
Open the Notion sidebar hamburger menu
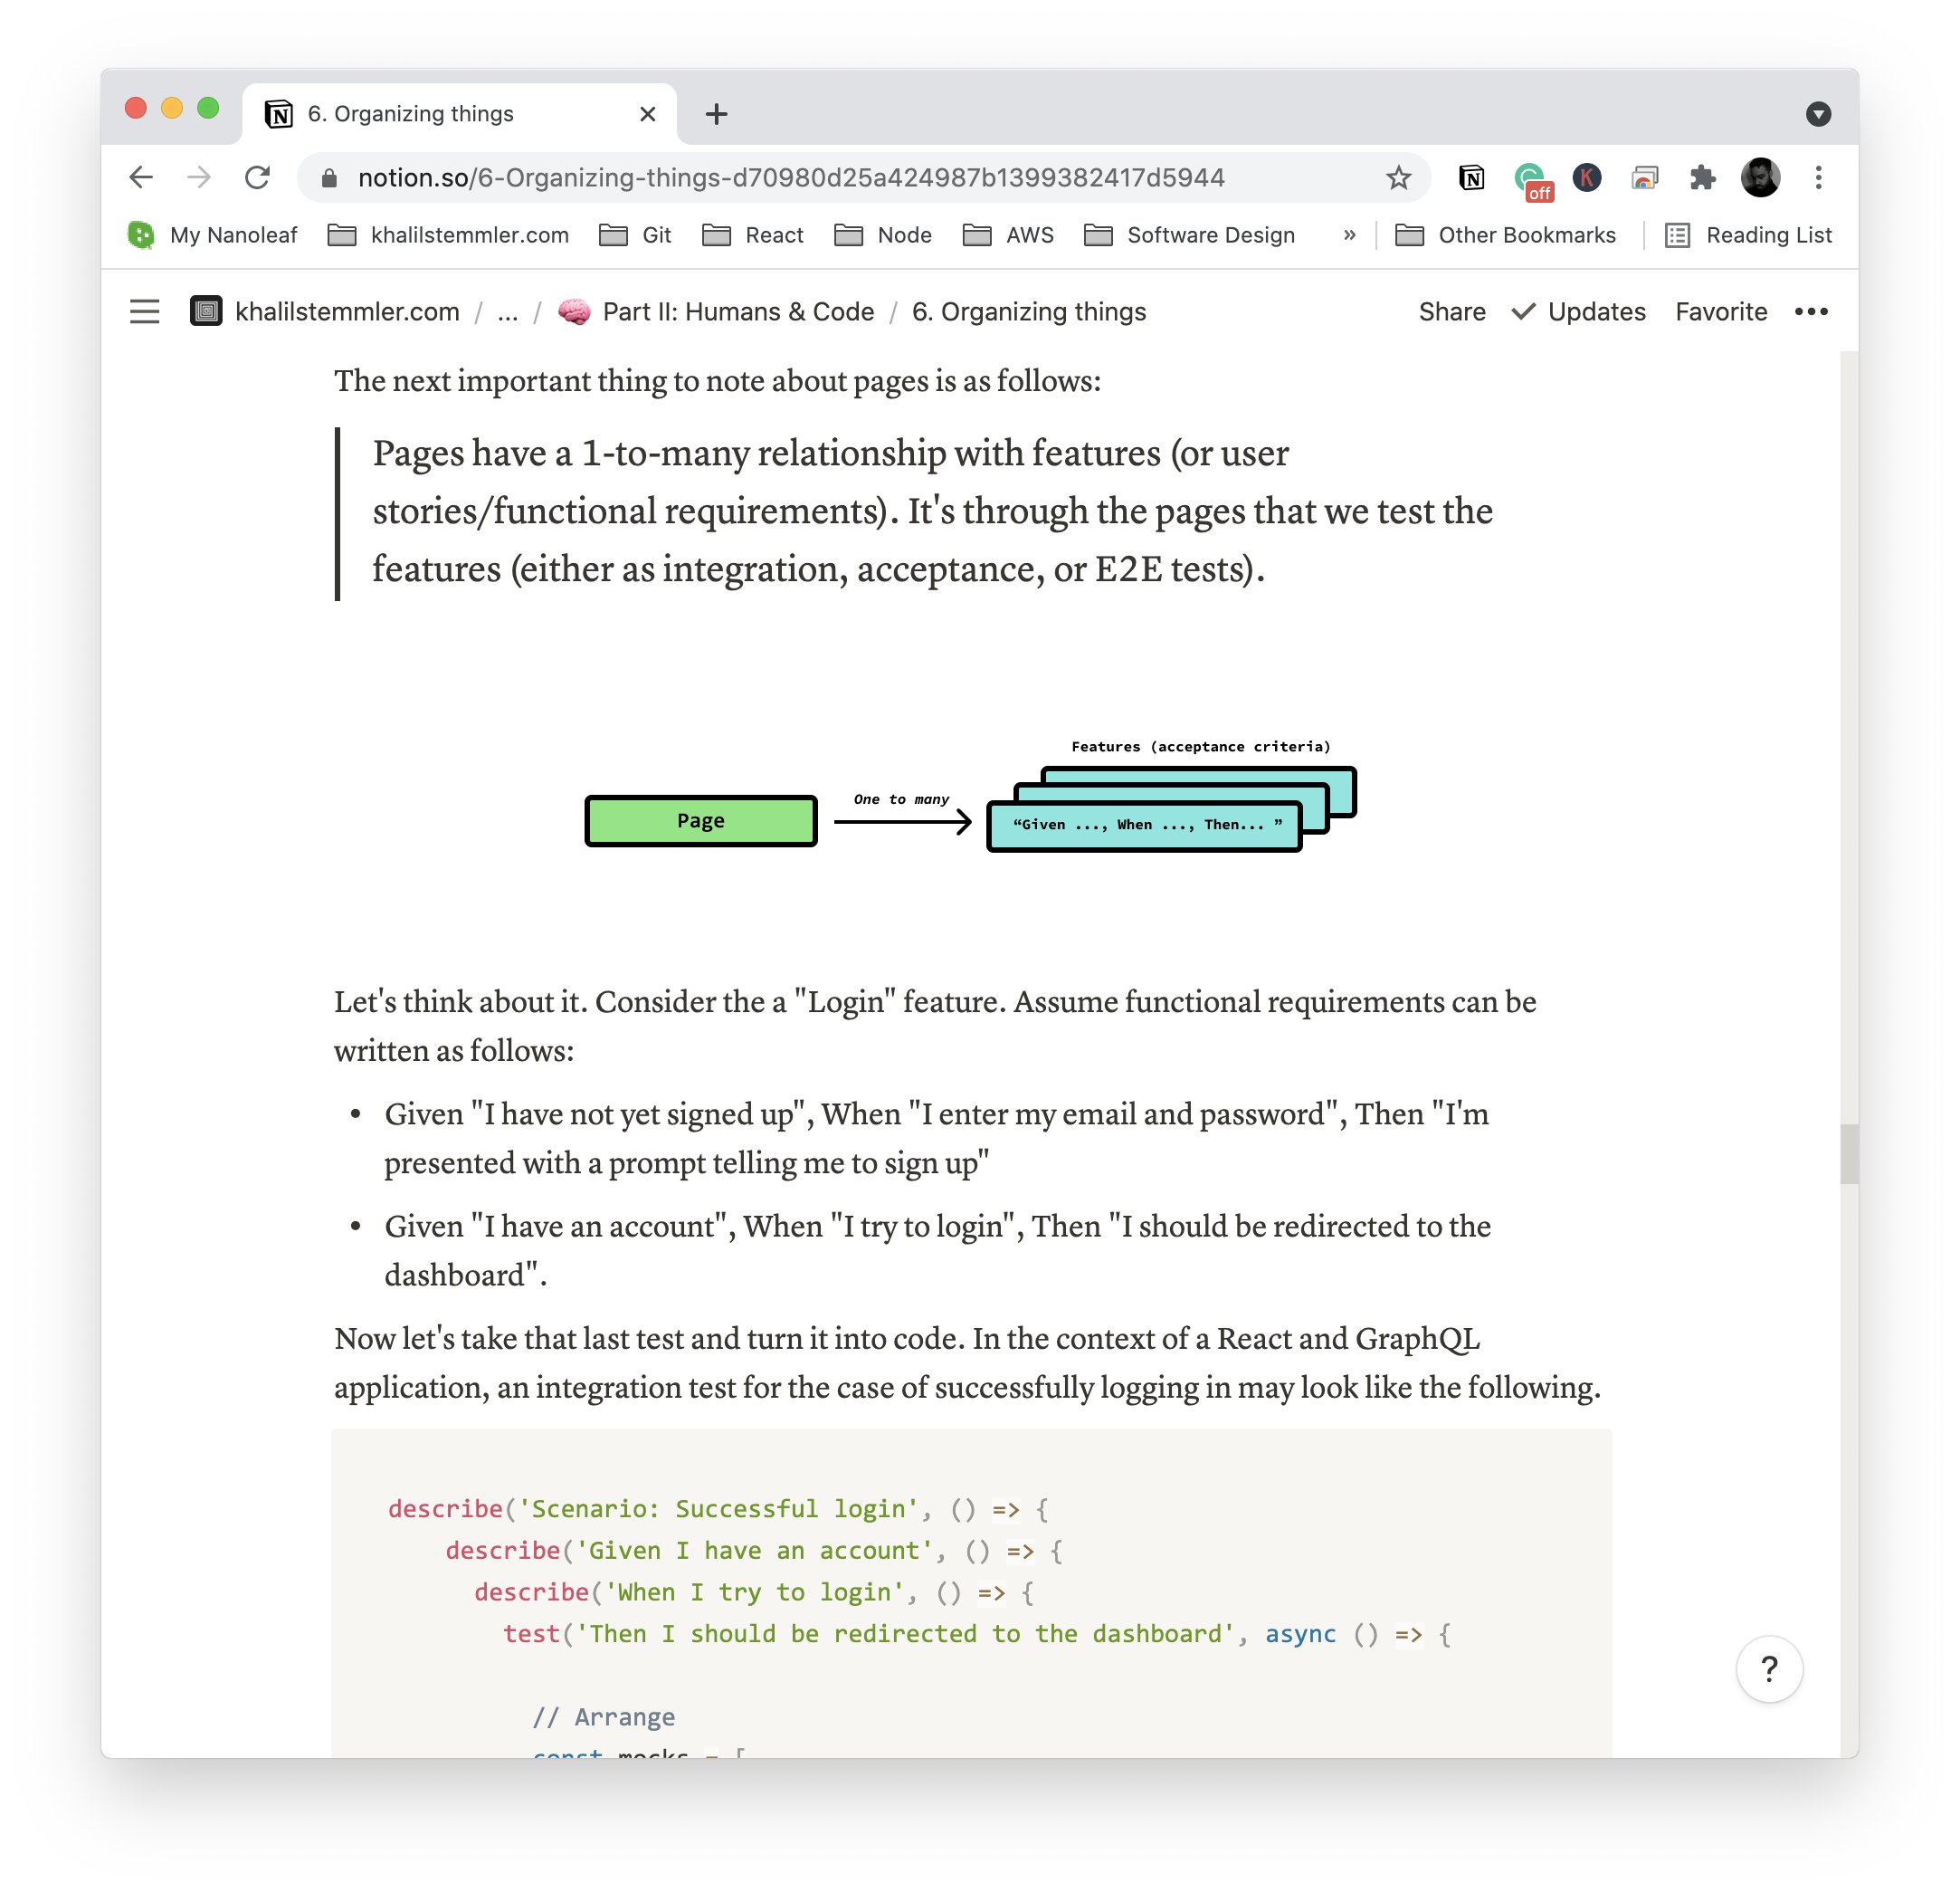144,311
